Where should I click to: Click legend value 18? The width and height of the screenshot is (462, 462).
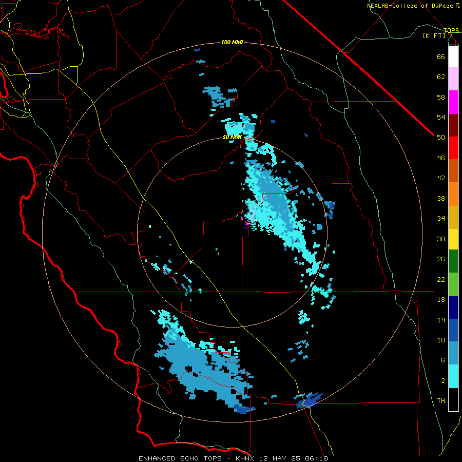441,300
